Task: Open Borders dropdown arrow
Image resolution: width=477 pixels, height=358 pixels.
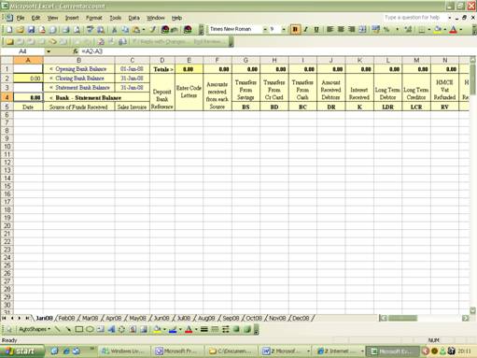Action: pyautogui.click(x=428, y=30)
